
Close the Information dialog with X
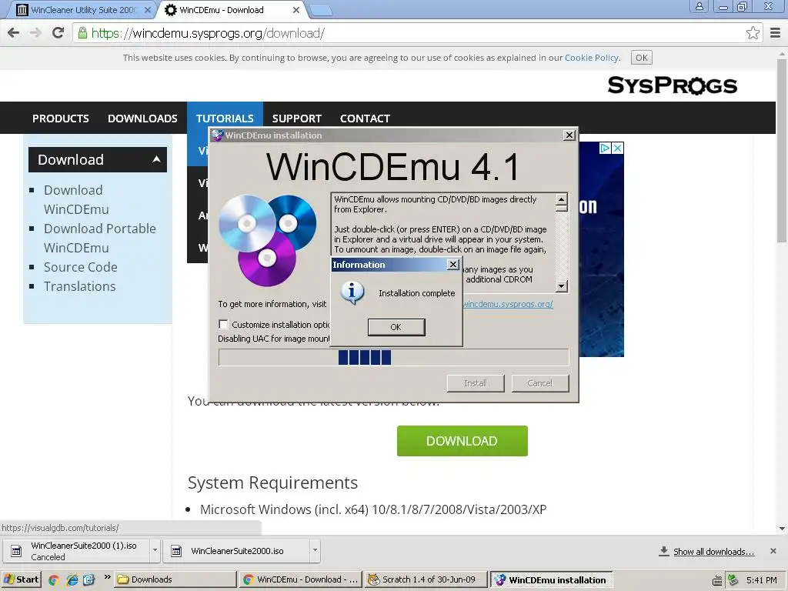click(453, 265)
